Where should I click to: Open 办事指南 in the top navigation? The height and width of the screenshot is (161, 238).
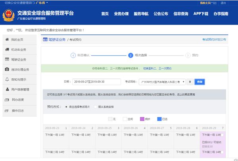221,14
